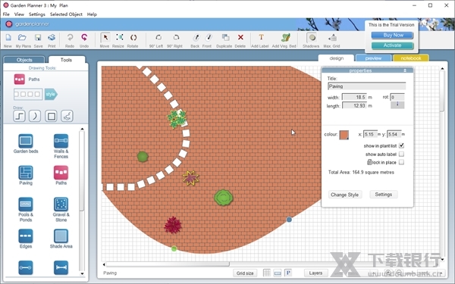Click Max. Grid icon
The height and width of the screenshot is (284, 455).
point(332,37)
